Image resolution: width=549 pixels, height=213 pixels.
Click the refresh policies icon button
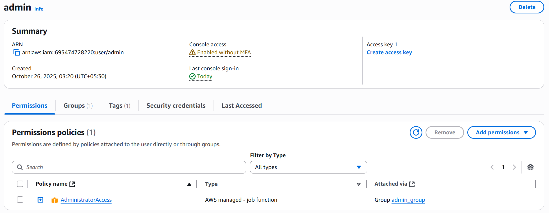pos(416,132)
